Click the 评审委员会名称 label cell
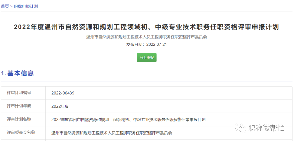Viewport: 294px width, 141px height. (23, 133)
